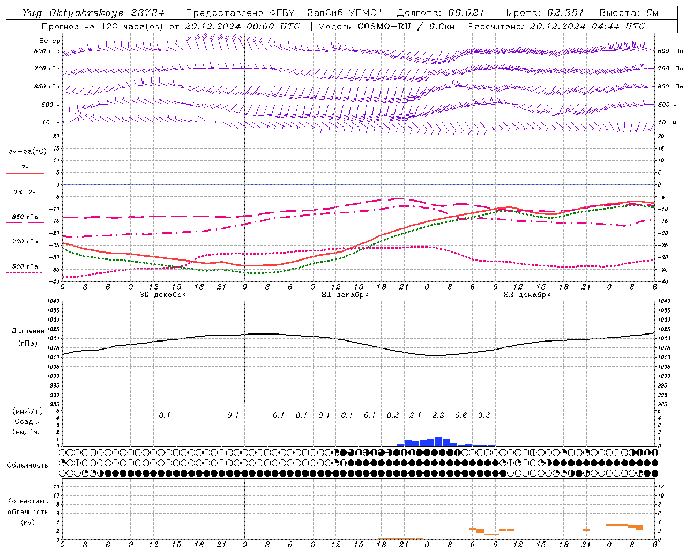
Task: Click the station name Yug_Oktyabrskoye_23734
Action: pyautogui.click(x=93, y=13)
